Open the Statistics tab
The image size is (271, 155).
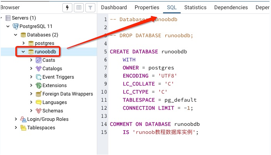[x=195, y=7]
